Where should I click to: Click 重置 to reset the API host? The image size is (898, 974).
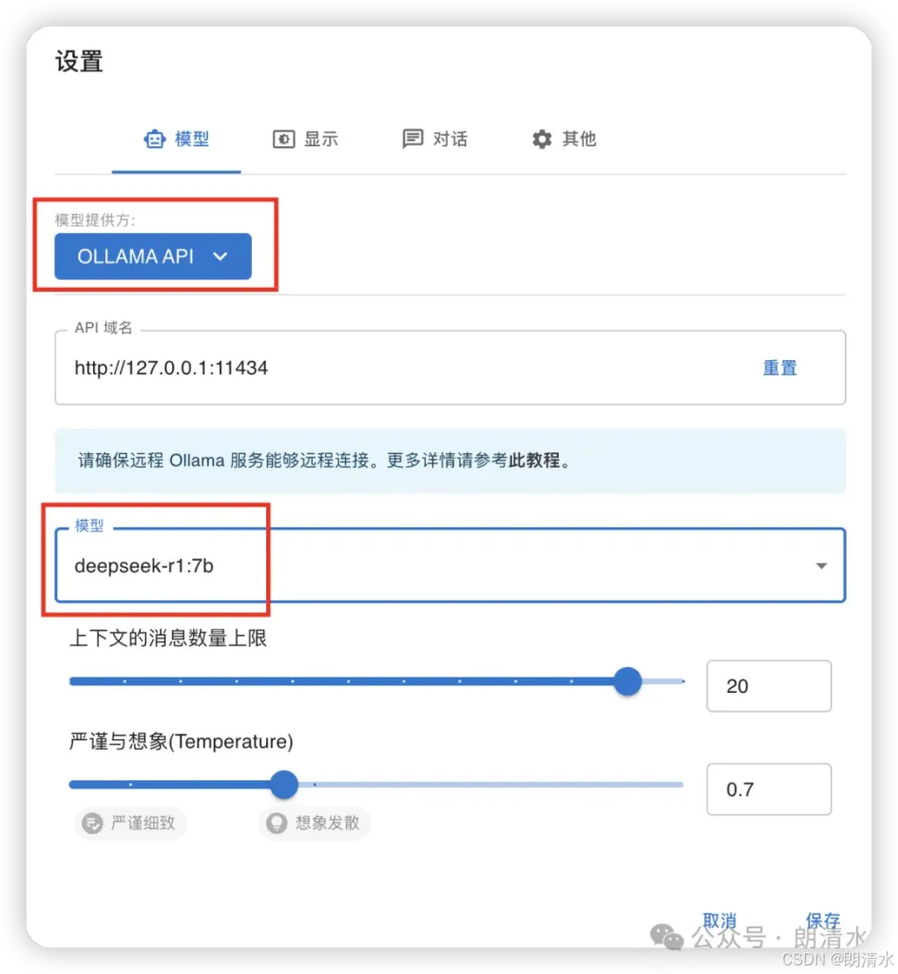pyautogui.click(x=779, y=368)
